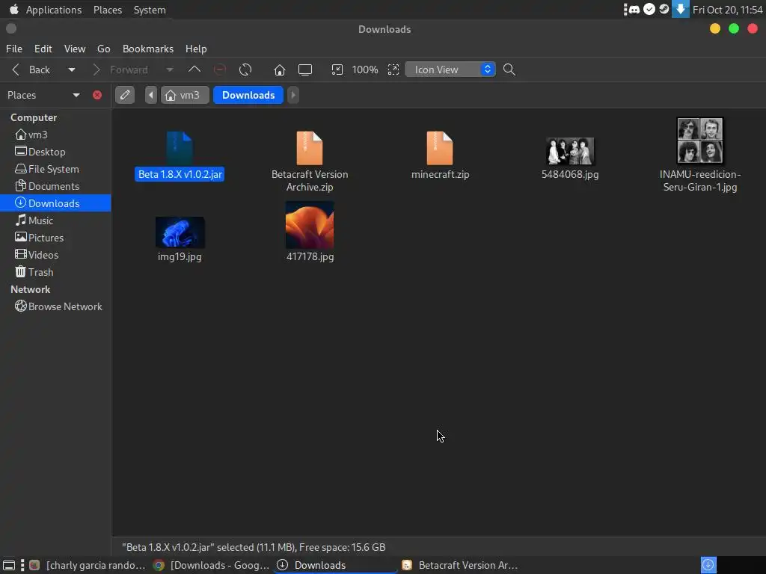
Task: Reload the current folder
Action: pyautogui.click(x=245, y=70)
